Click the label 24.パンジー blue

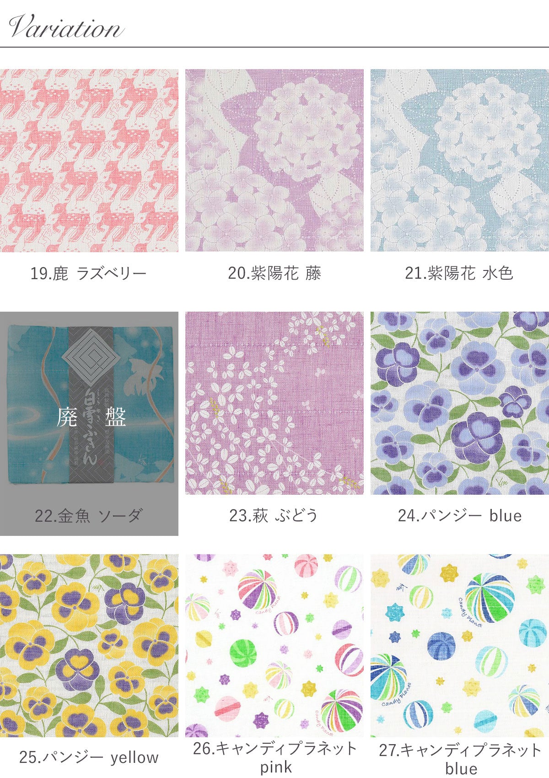(460, 516)
